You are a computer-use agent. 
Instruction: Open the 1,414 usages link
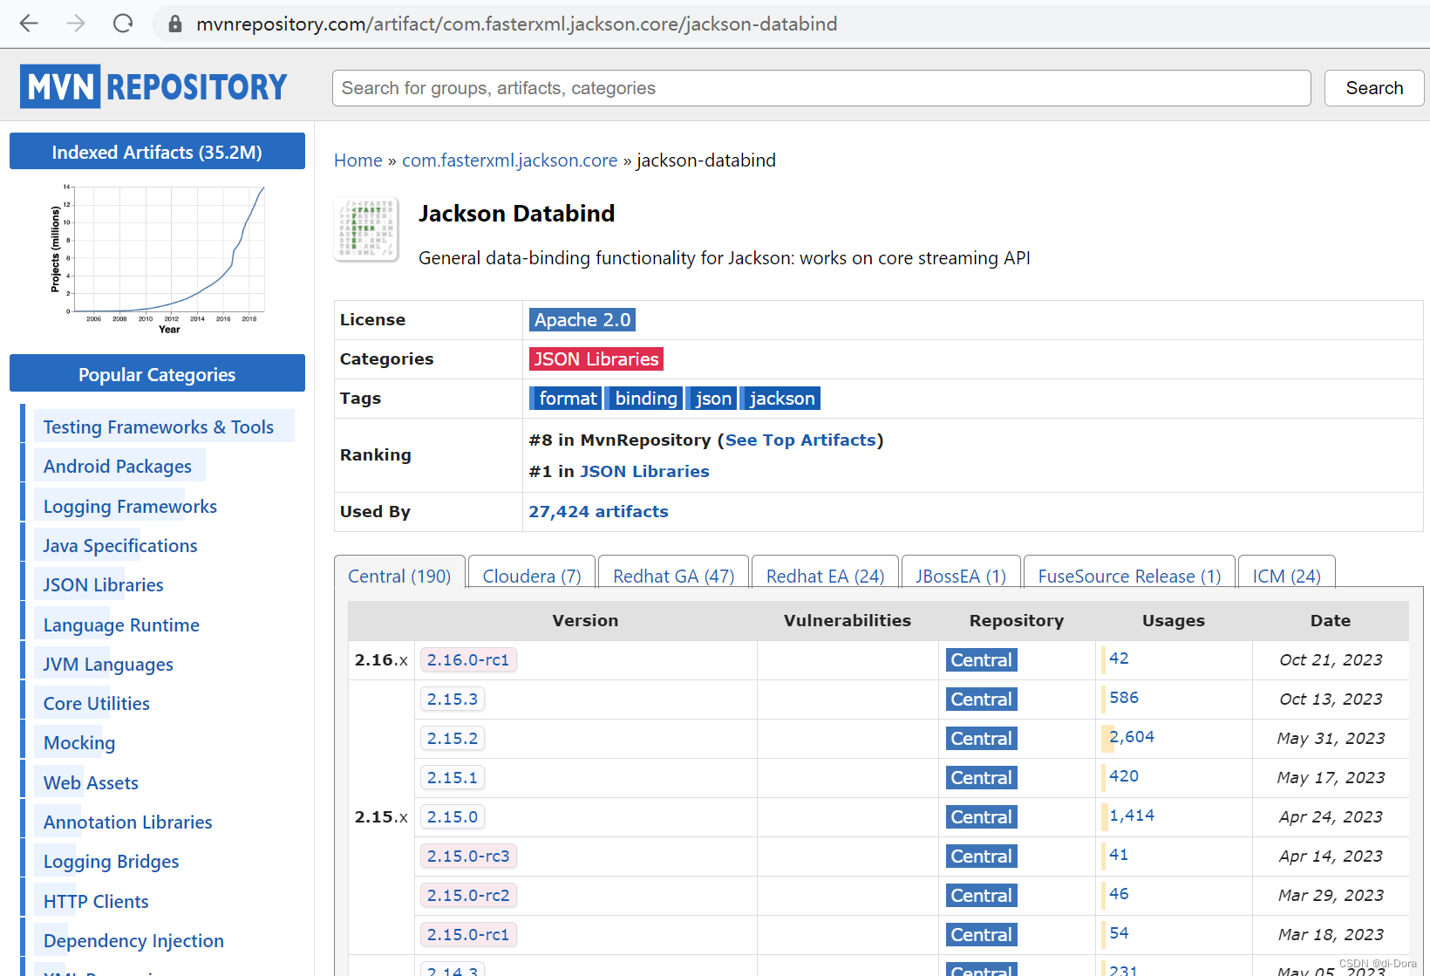pyautogui.click(x=1132, y=816)
